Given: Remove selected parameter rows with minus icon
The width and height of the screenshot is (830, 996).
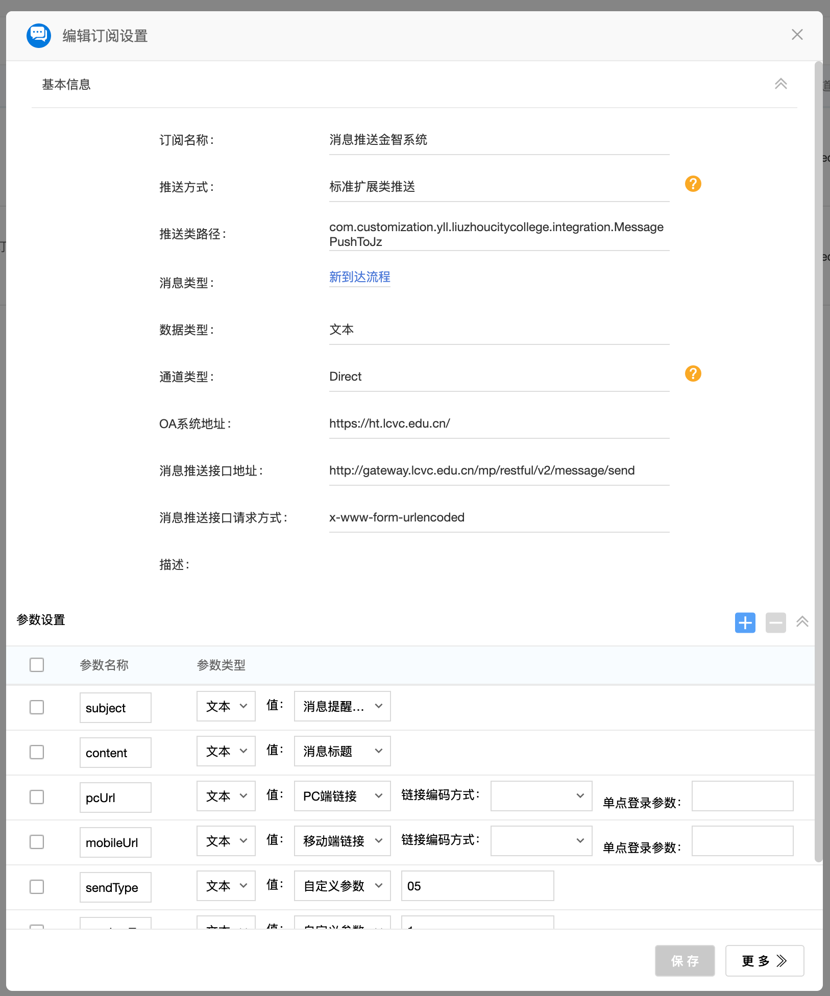Looking at the screenshot, I should [775, 622].
